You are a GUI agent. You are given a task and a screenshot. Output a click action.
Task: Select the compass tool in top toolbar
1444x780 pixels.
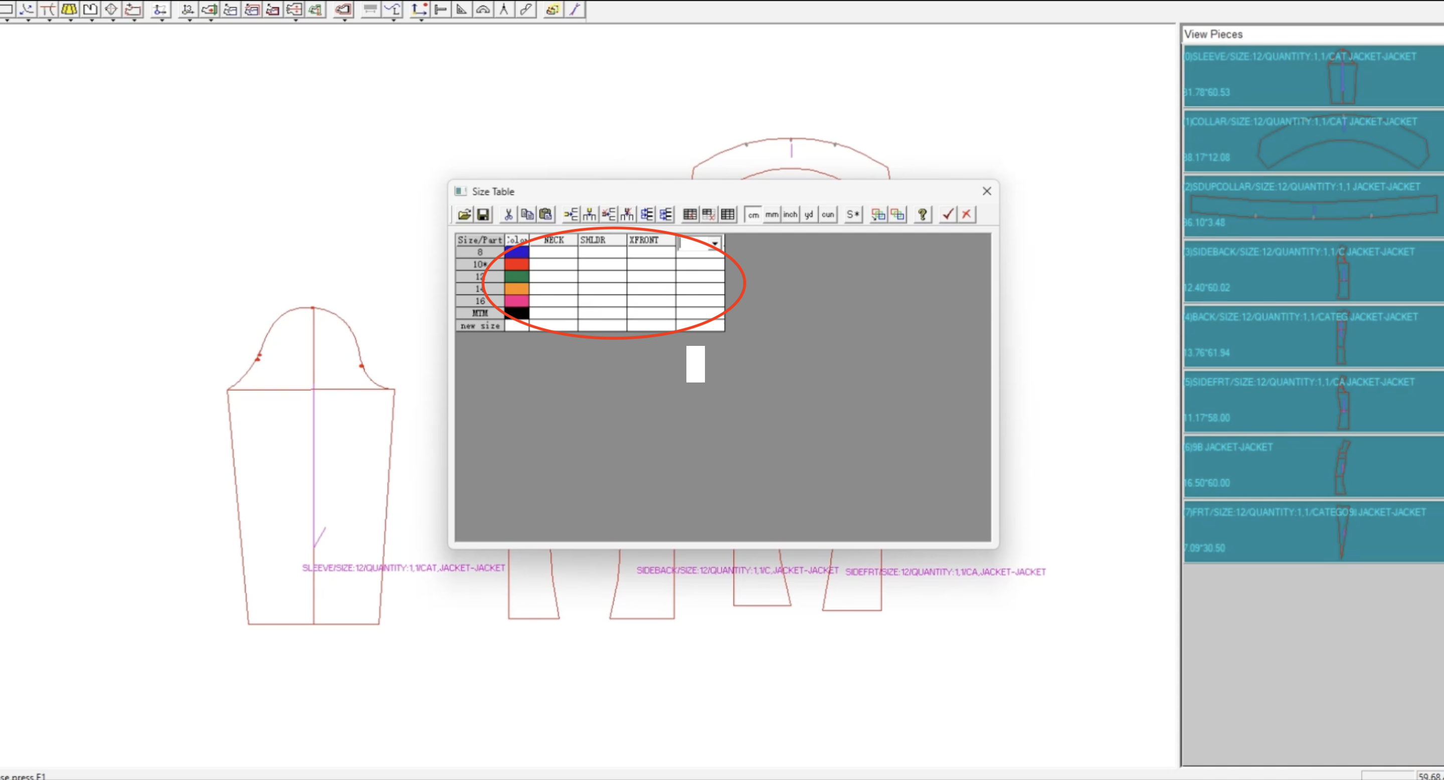504,9
